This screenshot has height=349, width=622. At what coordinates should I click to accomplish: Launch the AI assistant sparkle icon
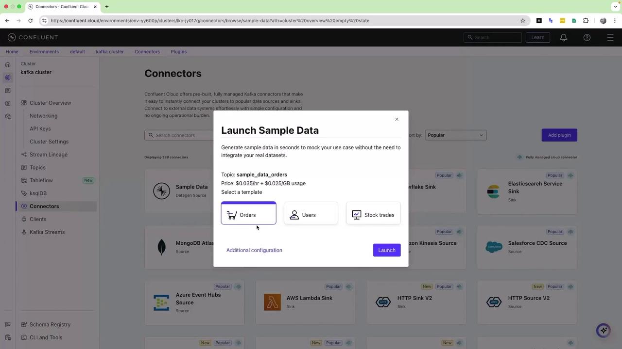[x=604, y=330]
